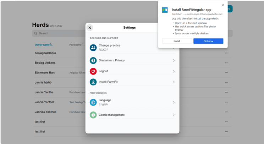
Task: Click chevron next to Logout
Action: tap(174, 71)
